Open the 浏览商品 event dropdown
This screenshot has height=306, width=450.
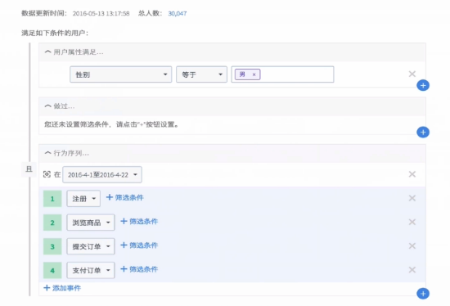tap(91, 223)
